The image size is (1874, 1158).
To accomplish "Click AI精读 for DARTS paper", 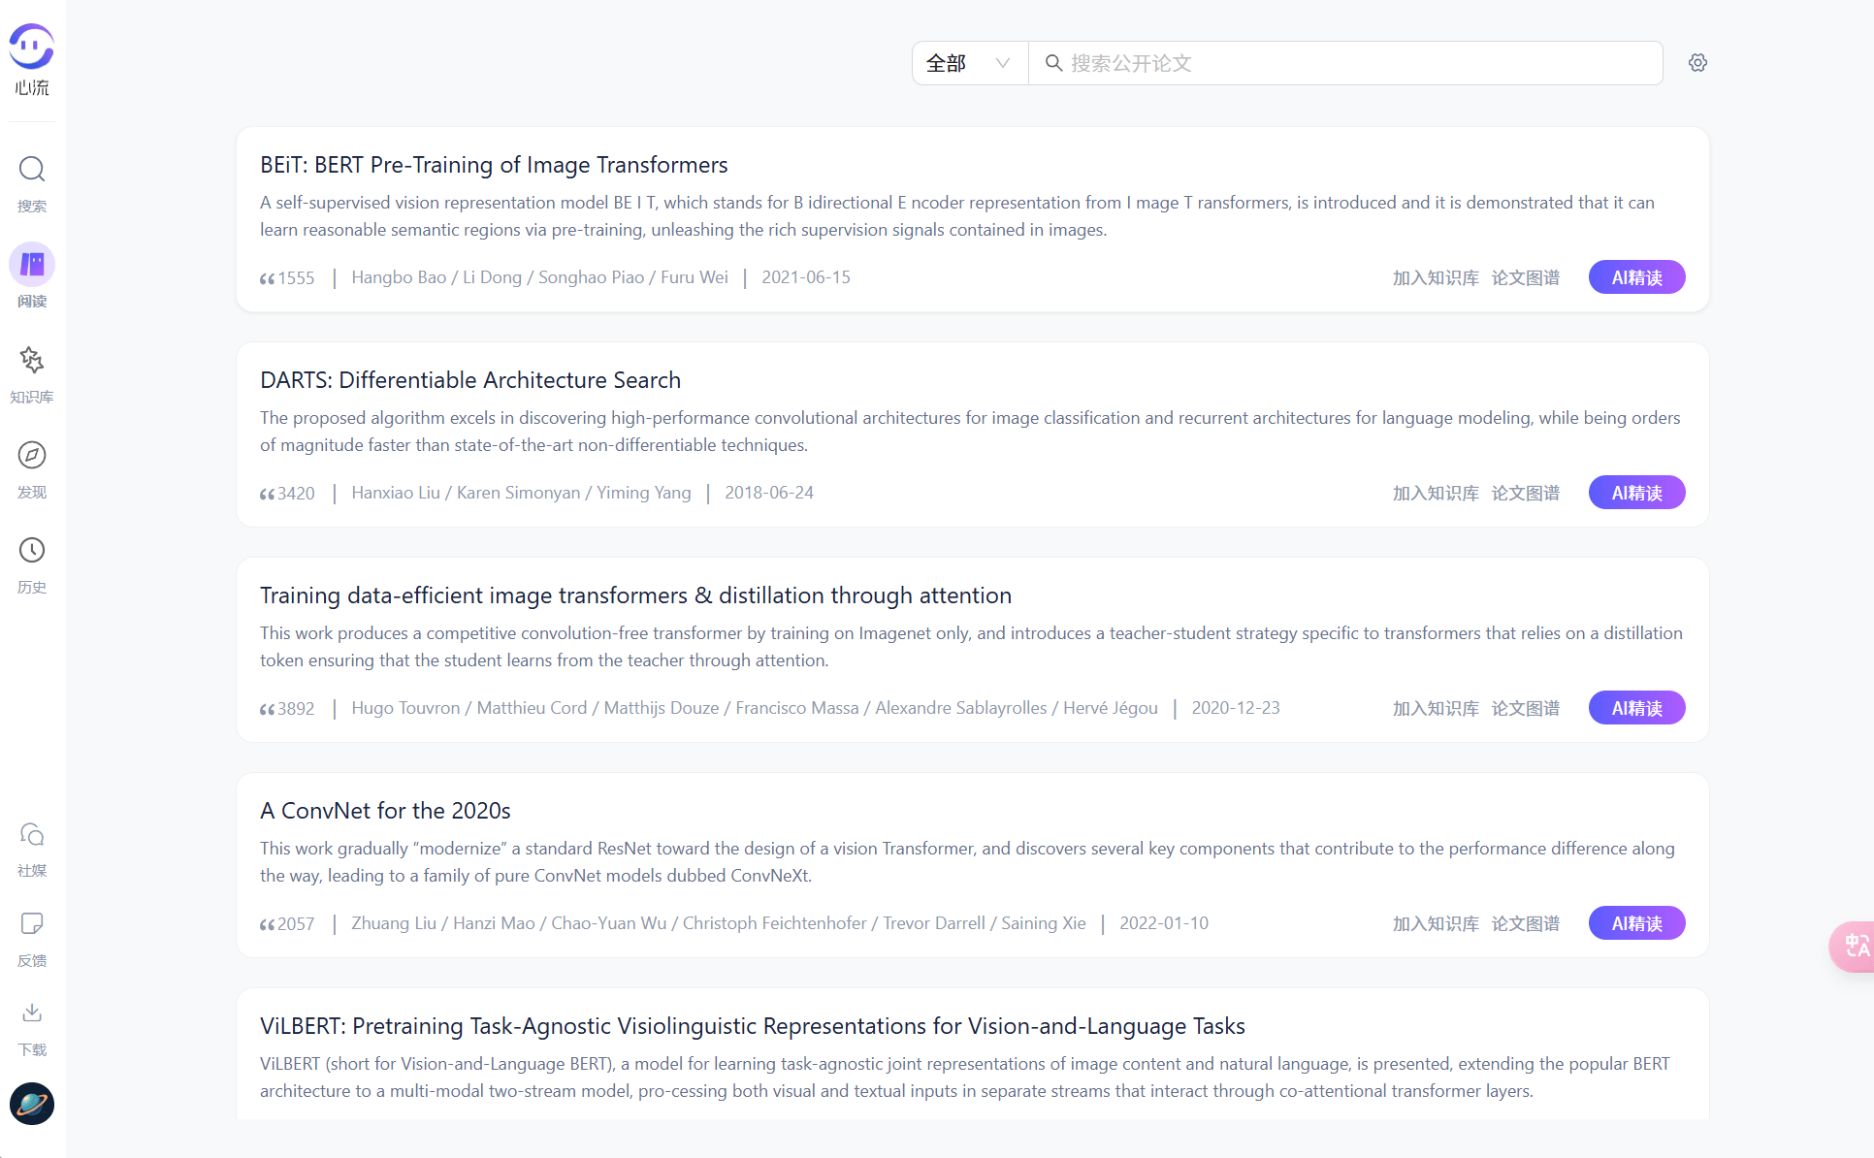I will point(1636,493).
